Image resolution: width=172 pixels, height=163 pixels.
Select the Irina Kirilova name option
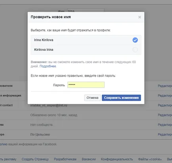click(86, 40)
